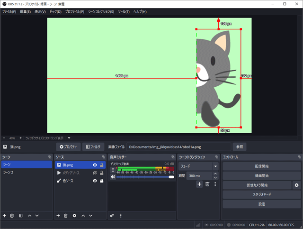The image size is (303, 229).
Task: Remove scene transition with trash icon
Action: click(x=207, y=184)
